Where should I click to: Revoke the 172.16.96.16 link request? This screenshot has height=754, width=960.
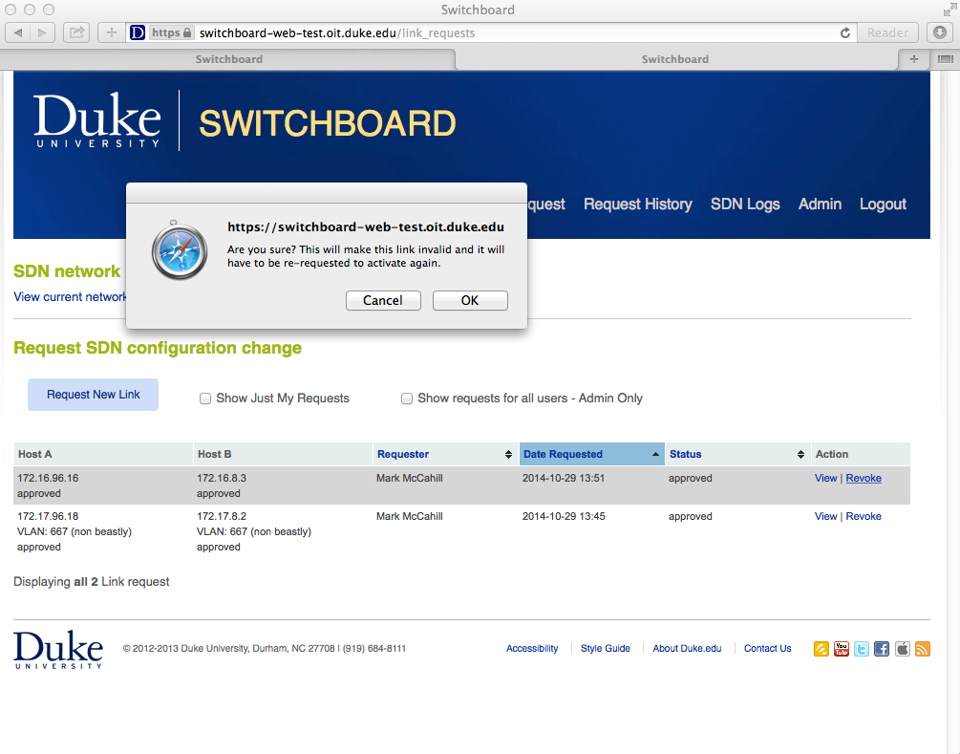point(864,478)
